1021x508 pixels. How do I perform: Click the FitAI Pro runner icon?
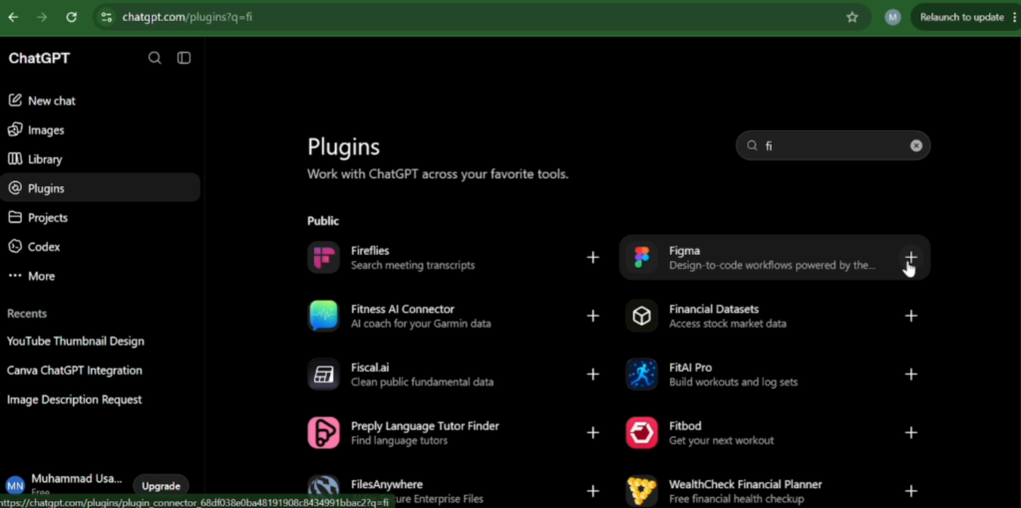tap(641, 375)
